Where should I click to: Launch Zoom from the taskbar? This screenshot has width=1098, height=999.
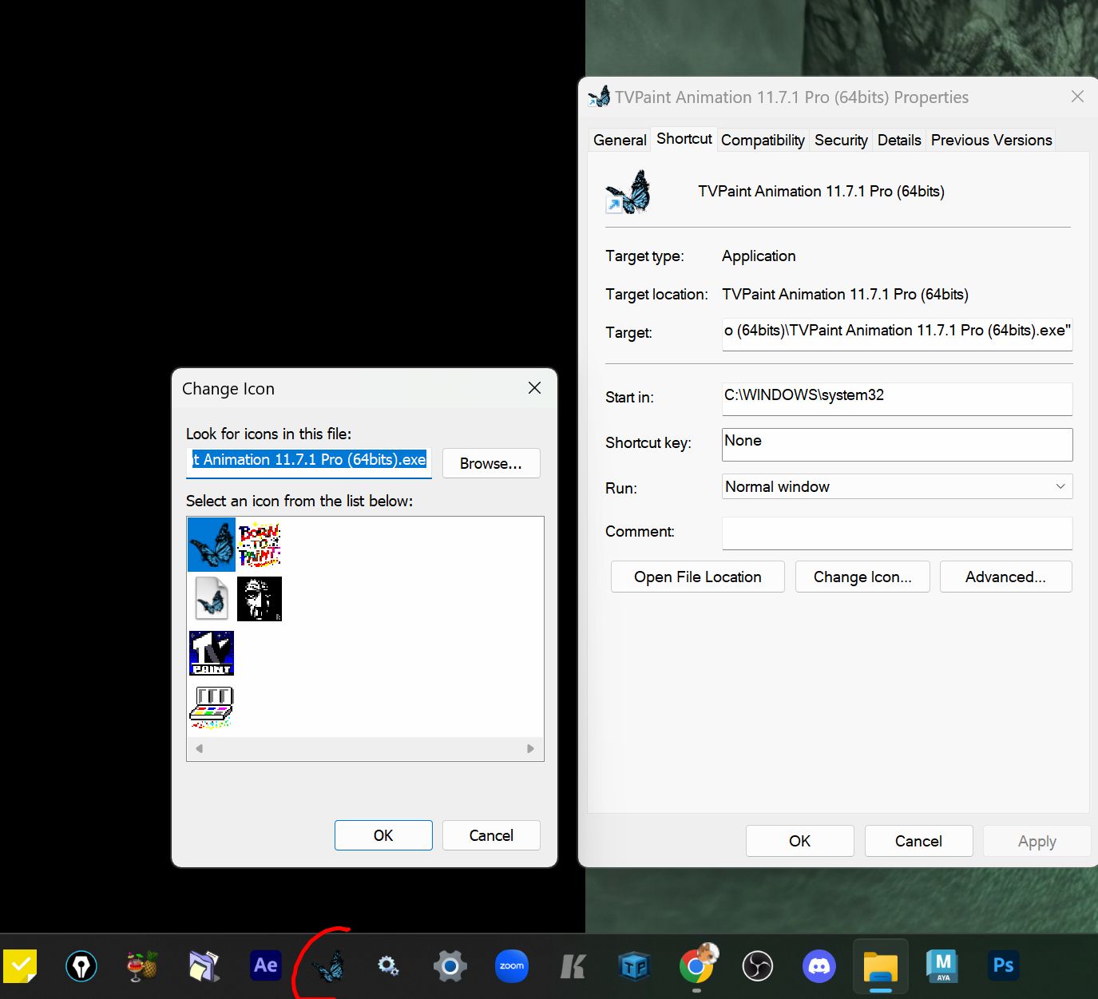(512, 966)
